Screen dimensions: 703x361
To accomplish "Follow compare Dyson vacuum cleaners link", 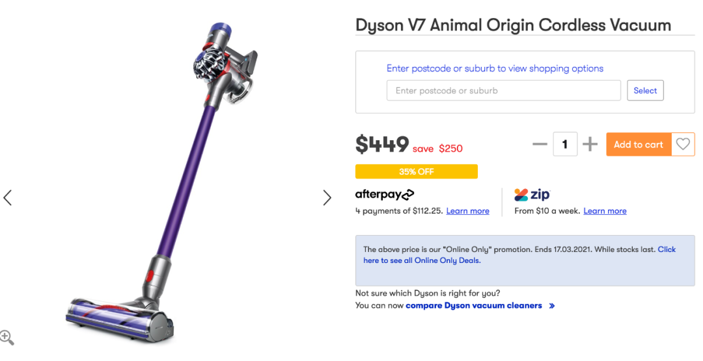I will 473,306.
